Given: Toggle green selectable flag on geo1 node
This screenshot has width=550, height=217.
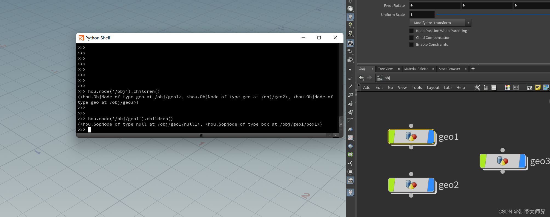Looking at the screenshot, I should pyautogui.click(x=392, y=137).
